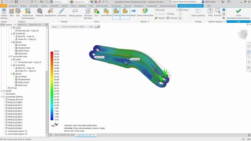Open the Sketch ribbon tab
251x141 pixels.
tap(44, 6)
